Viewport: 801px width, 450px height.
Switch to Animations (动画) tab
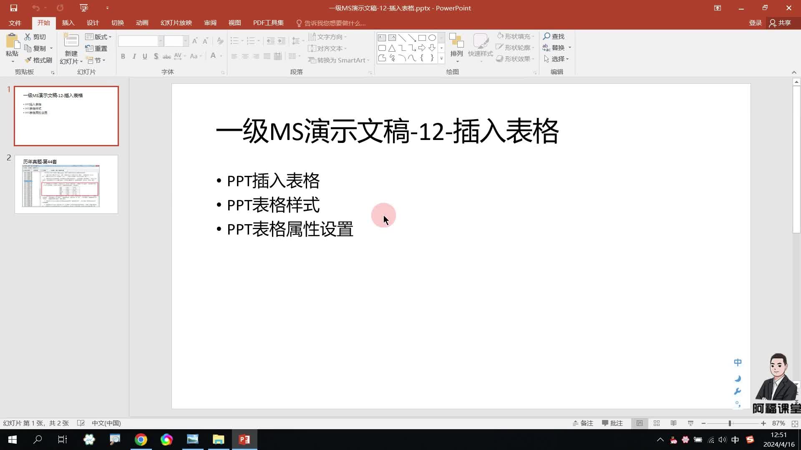coord(142,23)
